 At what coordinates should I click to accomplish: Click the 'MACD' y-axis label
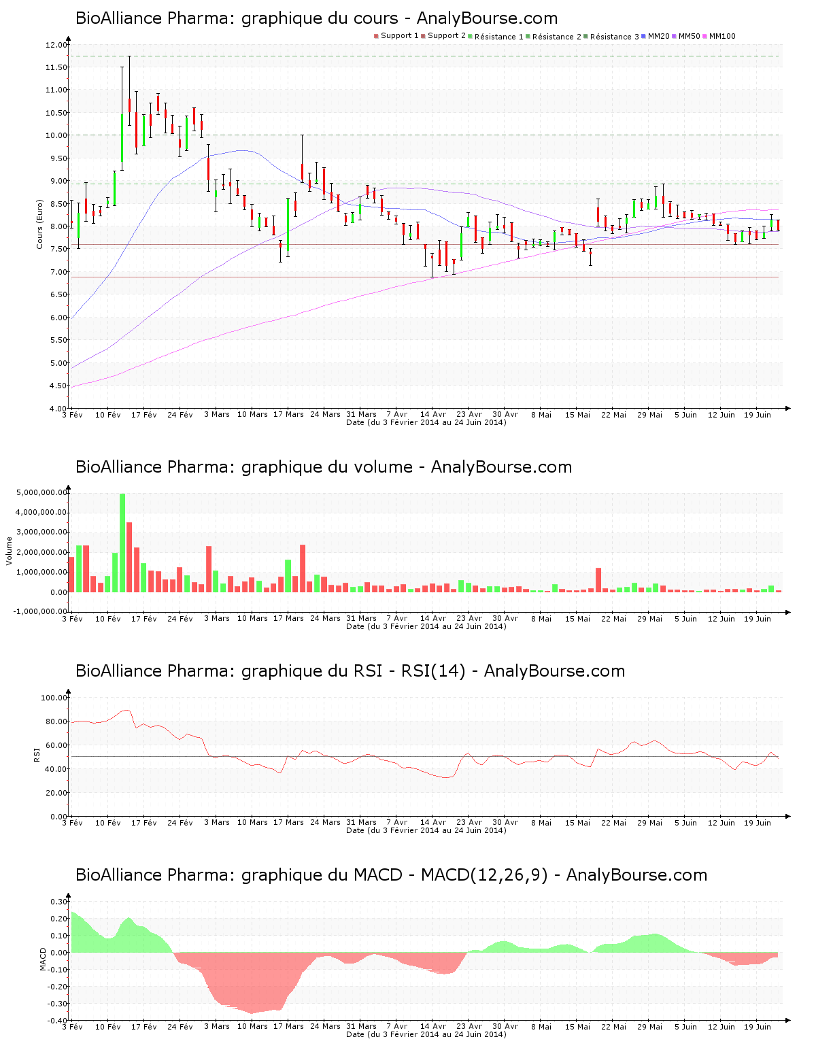click(44, 959)
